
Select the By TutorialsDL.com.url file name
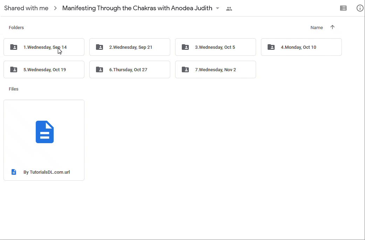[47, 172]
